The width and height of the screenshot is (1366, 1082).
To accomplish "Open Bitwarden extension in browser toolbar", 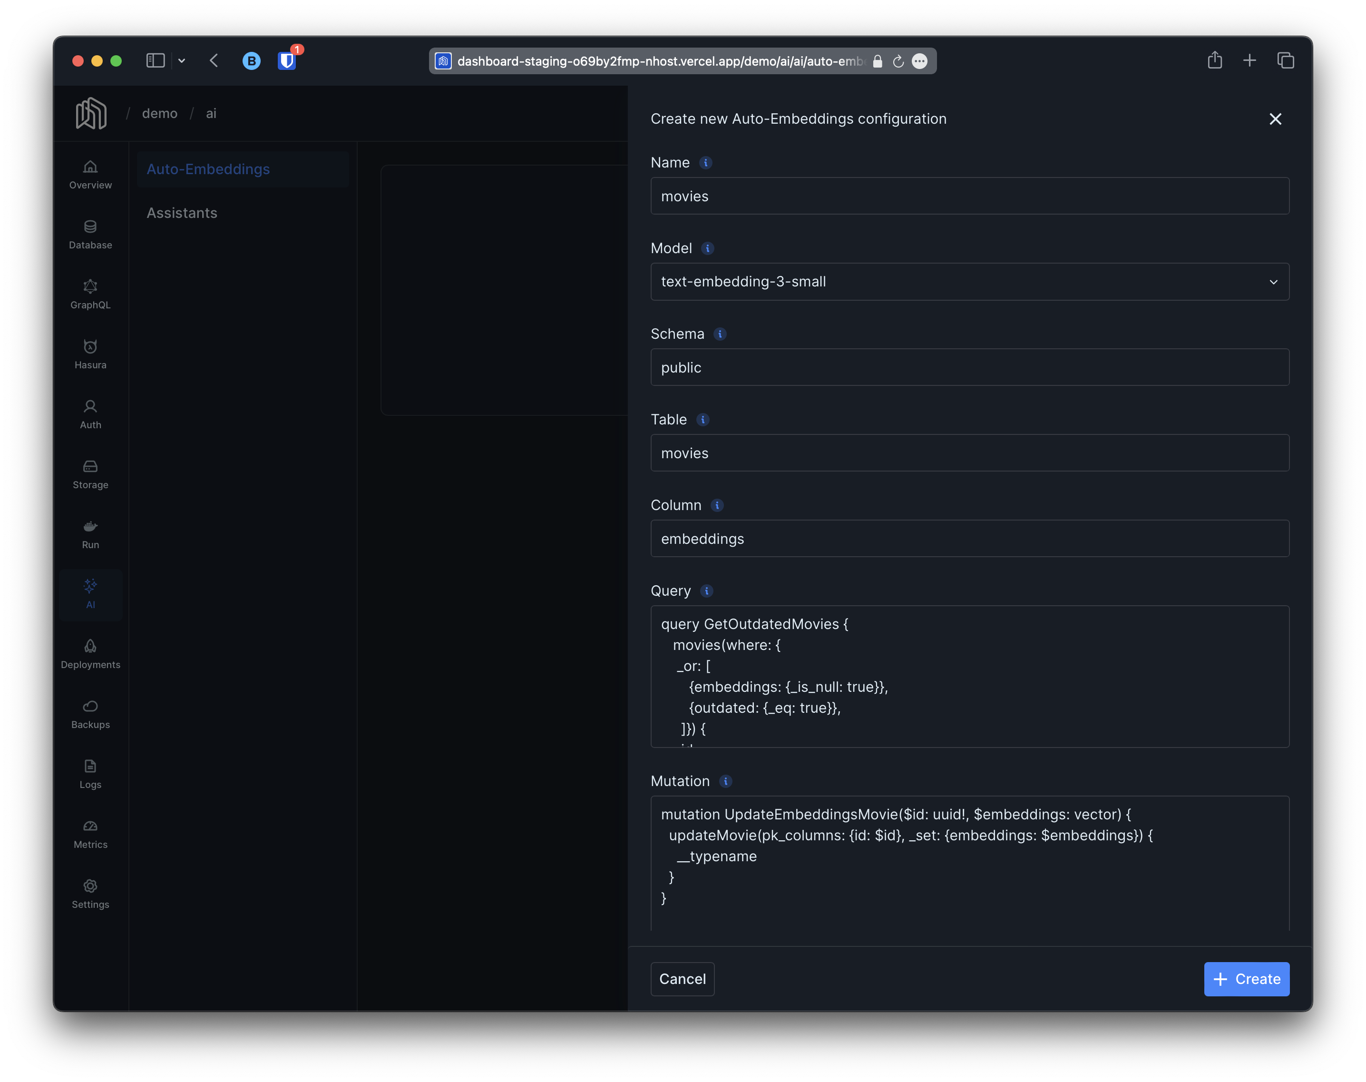I will [x=287, y=61].
